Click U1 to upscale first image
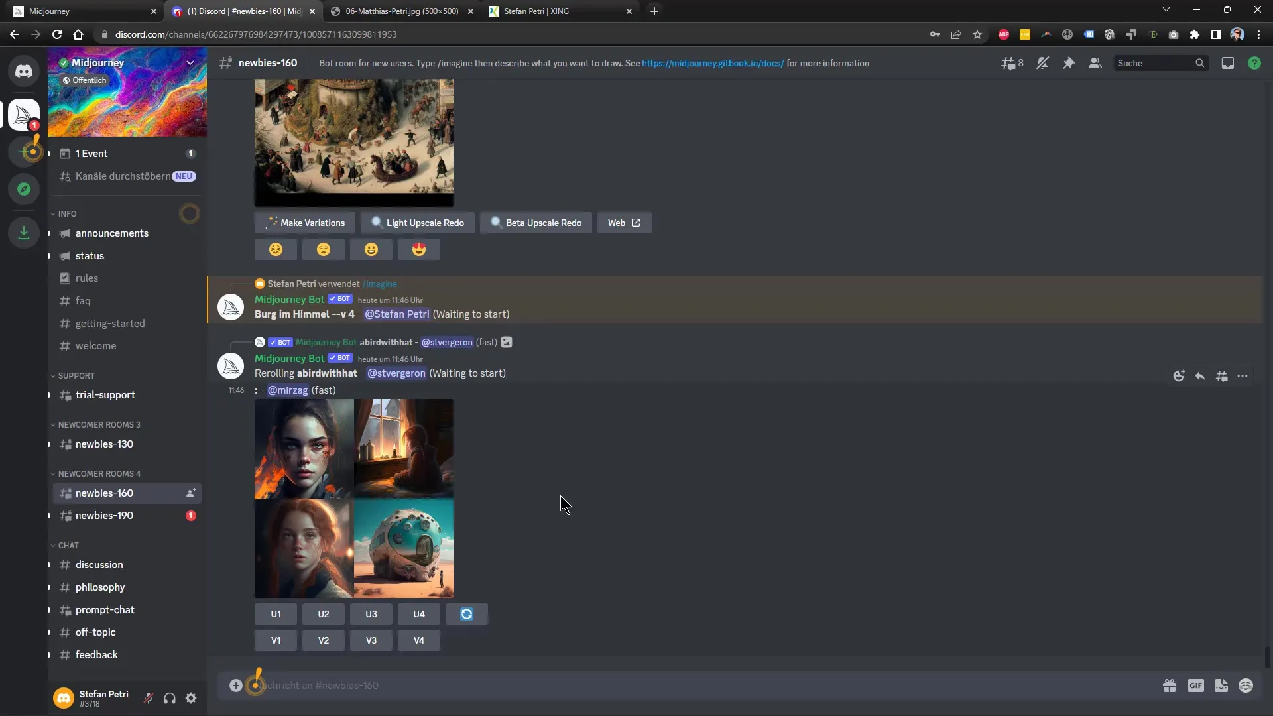The image size is (1273, 716). coord(276,613)
